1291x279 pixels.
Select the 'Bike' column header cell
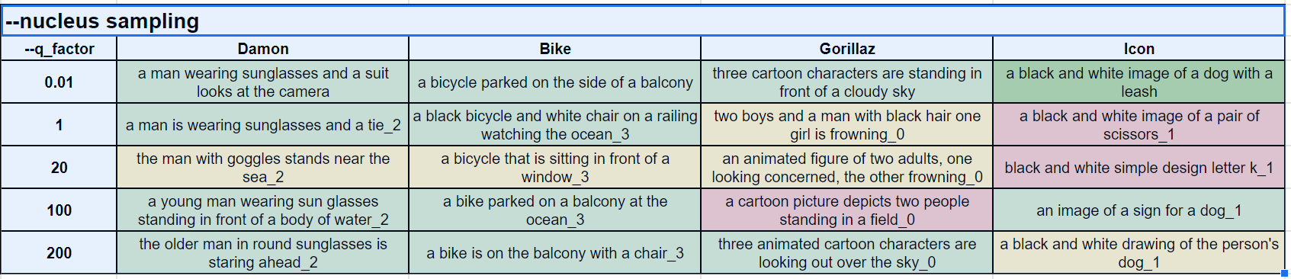555,49
